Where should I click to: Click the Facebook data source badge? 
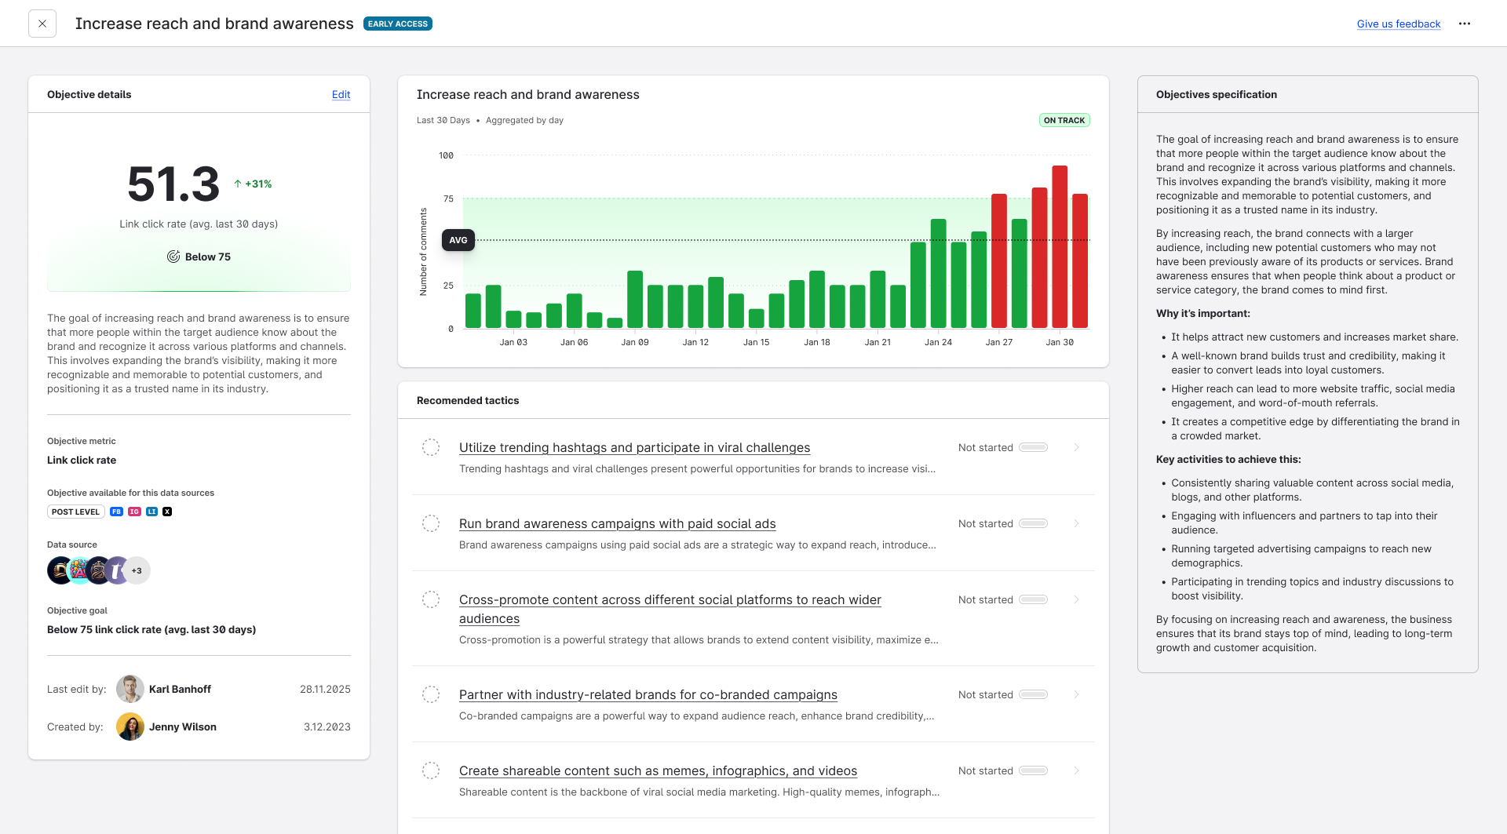[116, 512]
